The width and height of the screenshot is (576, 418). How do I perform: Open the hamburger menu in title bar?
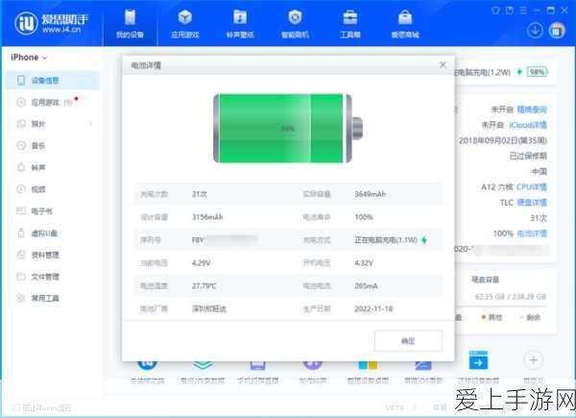(523, 11)
